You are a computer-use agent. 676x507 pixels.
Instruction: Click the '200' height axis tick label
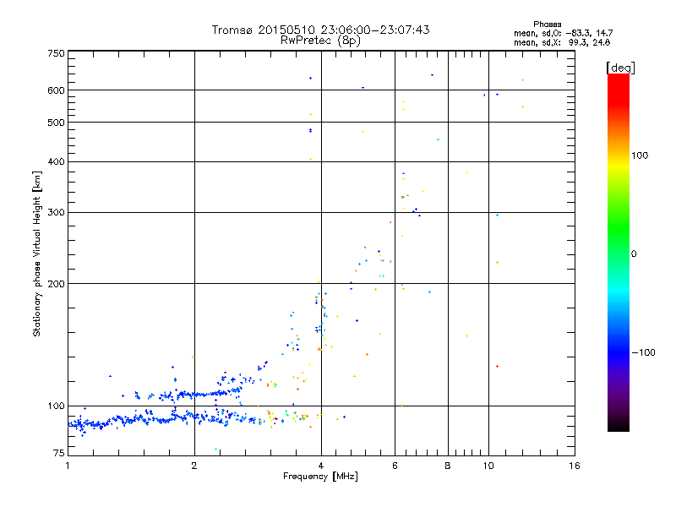coord(56,284)
